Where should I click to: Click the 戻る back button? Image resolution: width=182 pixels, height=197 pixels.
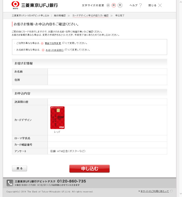click(x=20, y=168)
